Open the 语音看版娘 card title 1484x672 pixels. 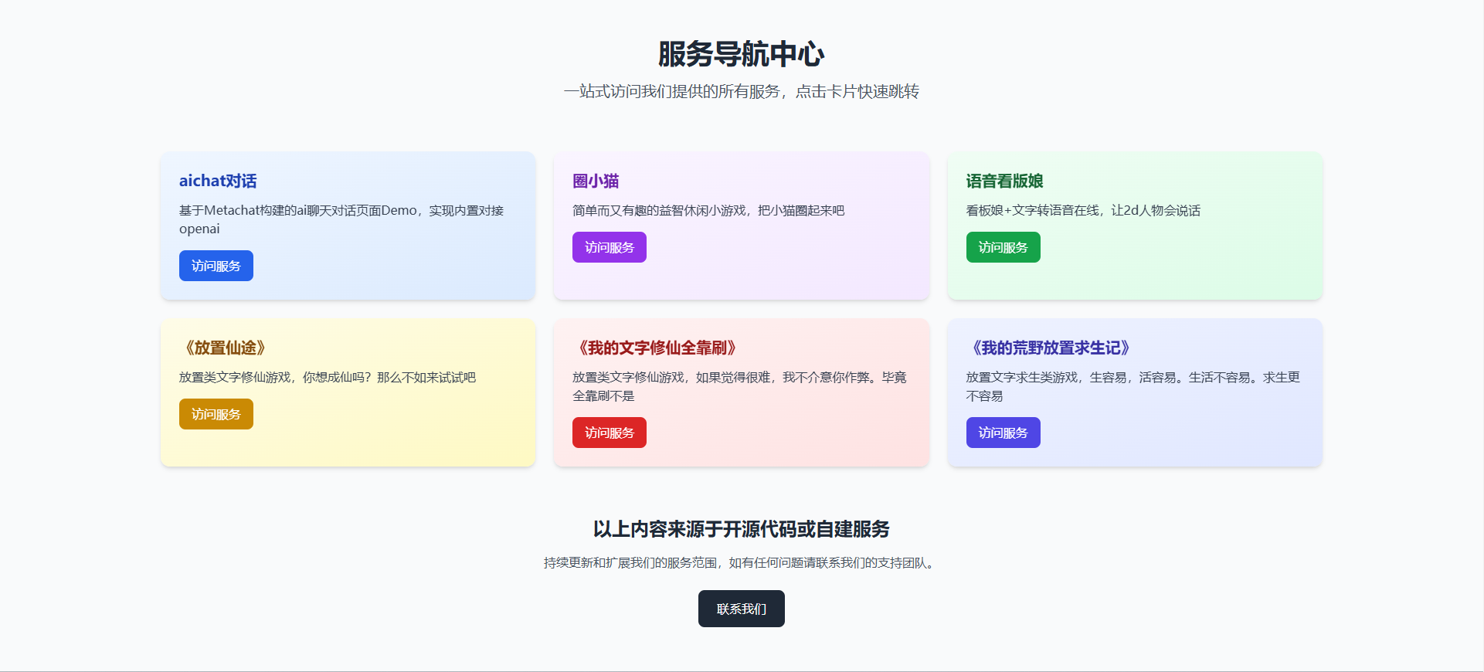click(x=1004, y=181)
